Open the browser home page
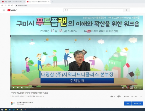 click(x=12, y=5)
